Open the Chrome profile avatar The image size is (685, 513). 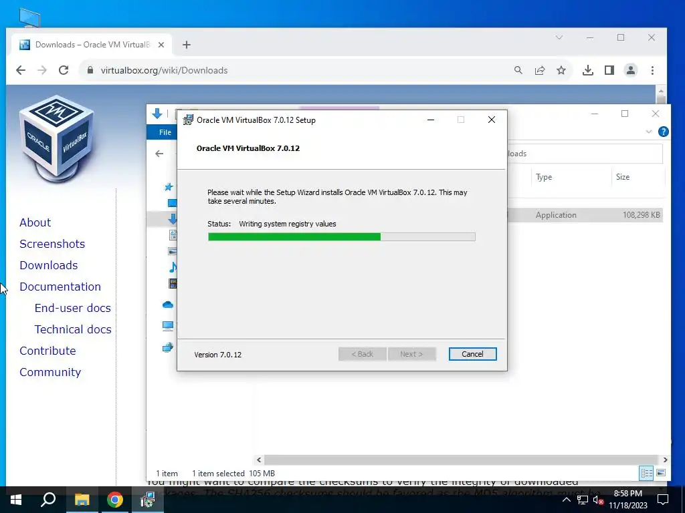[x=631, y=70]
